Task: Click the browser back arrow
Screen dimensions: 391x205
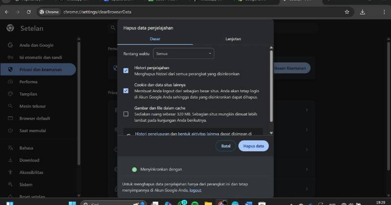Action: (7, 11)
